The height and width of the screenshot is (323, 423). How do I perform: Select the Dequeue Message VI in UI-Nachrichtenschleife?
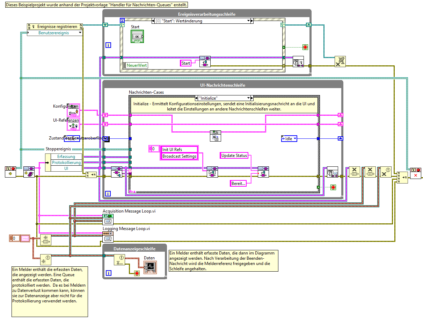tap(117, 172)
